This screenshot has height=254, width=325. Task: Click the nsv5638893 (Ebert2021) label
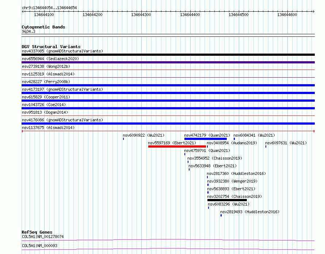[231, 189]
